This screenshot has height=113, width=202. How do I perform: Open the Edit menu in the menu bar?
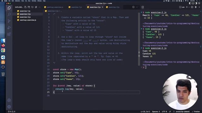coord(13,1)
